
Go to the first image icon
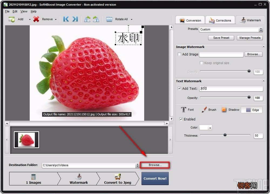(66, 19)
